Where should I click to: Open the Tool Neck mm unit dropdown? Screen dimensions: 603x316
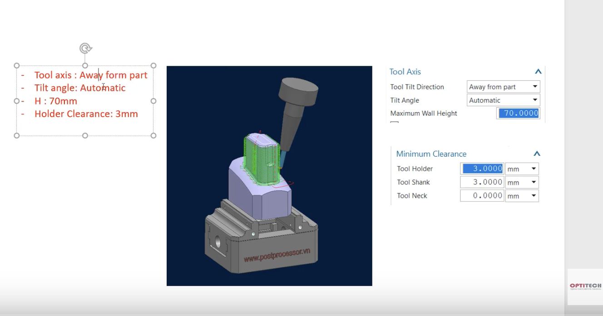tap(522, 196)
